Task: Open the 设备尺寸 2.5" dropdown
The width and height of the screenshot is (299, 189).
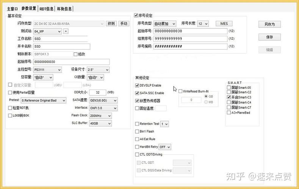Action: [98, 70]
